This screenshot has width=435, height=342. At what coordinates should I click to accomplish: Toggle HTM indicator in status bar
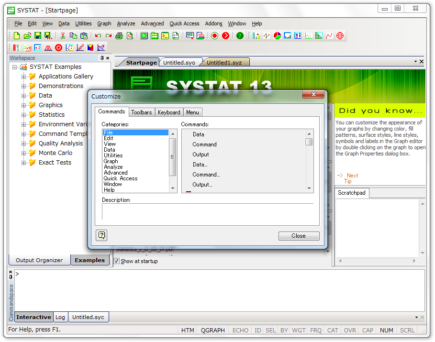pos(188,330)
